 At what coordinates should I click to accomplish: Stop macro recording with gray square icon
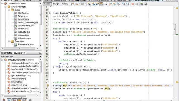137,4
